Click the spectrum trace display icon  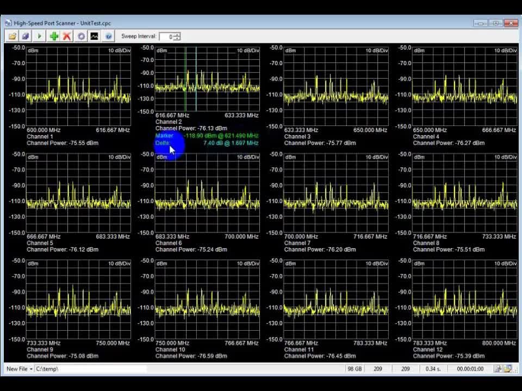tap(95, 36)
